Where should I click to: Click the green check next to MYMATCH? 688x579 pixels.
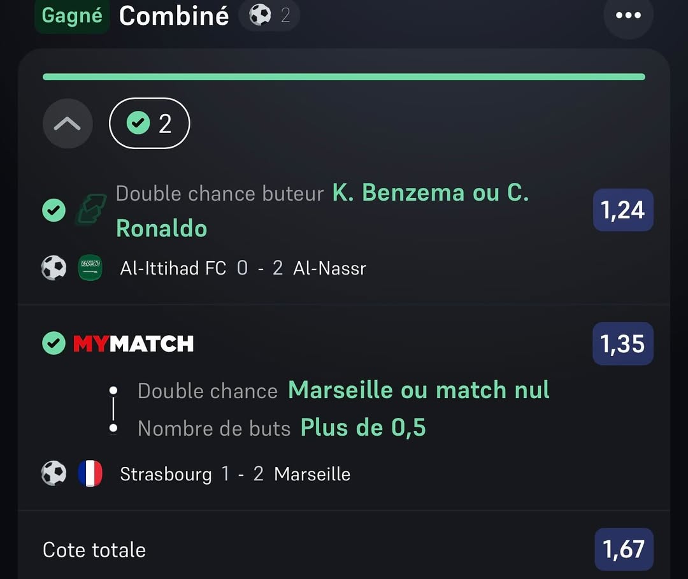(x=54, y=344)
